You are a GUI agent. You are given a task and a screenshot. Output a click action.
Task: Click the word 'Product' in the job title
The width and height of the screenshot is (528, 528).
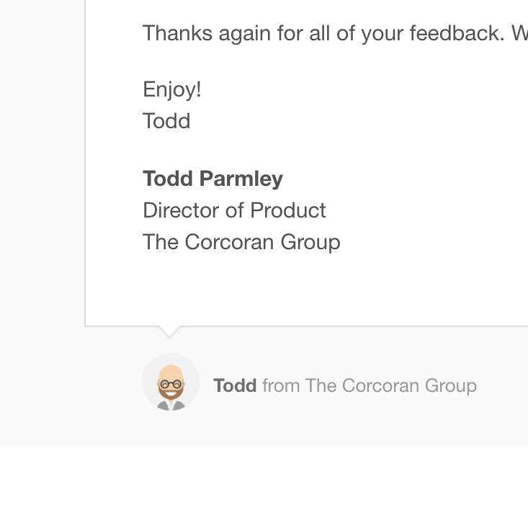click(288, 210)
